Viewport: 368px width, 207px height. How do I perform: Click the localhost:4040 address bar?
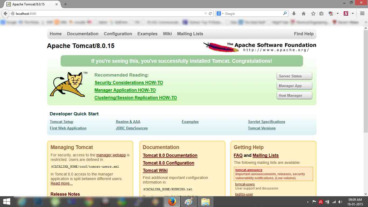coord(108,13)
